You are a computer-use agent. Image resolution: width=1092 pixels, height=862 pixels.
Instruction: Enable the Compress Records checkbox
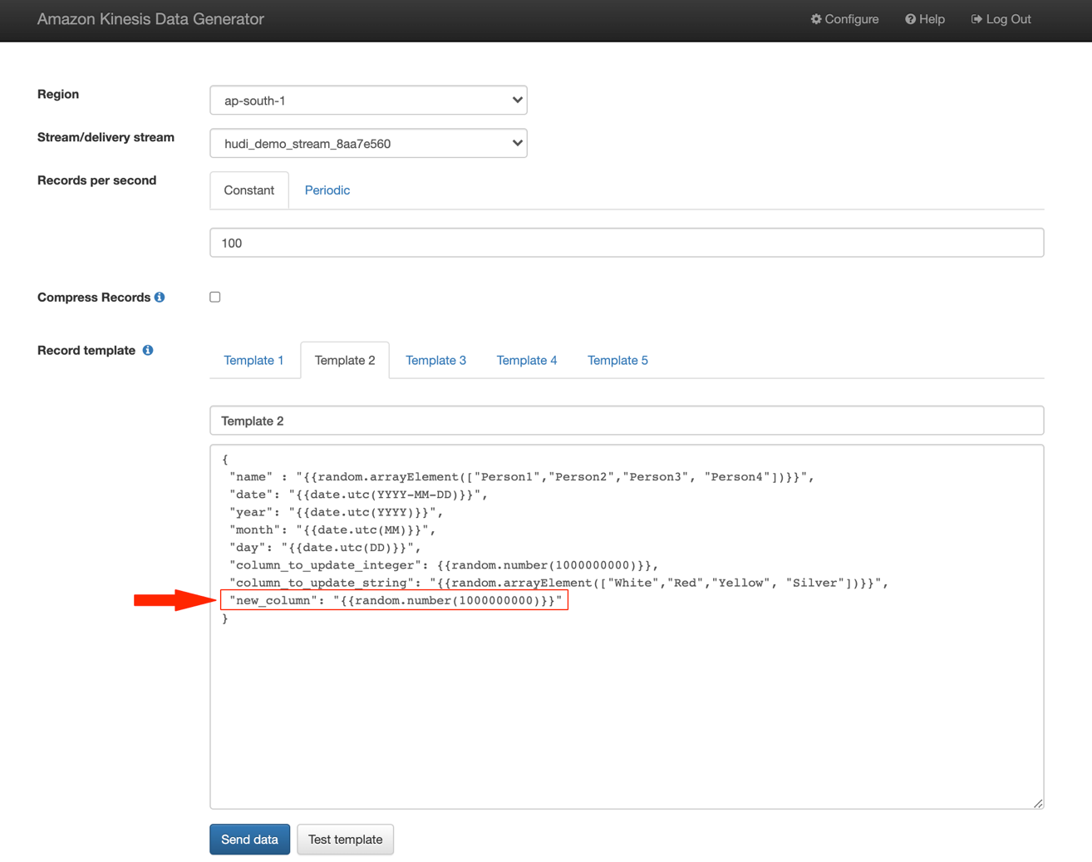(x=215, y=297)
